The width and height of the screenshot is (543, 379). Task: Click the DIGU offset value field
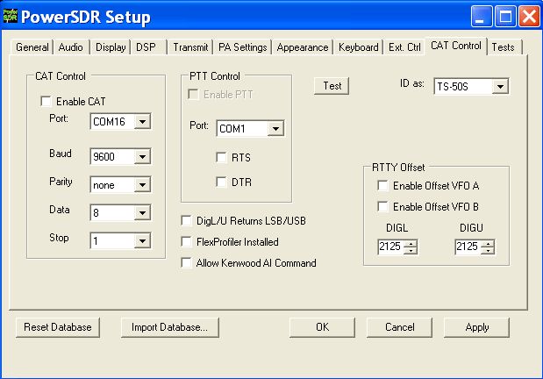click(466, 247)
